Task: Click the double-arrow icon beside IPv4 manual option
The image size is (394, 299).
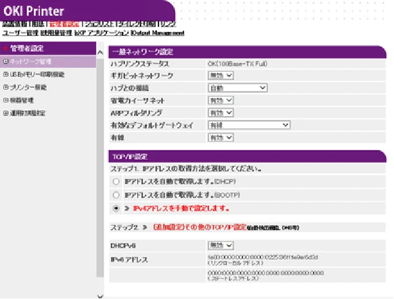Action: (127, 208)
